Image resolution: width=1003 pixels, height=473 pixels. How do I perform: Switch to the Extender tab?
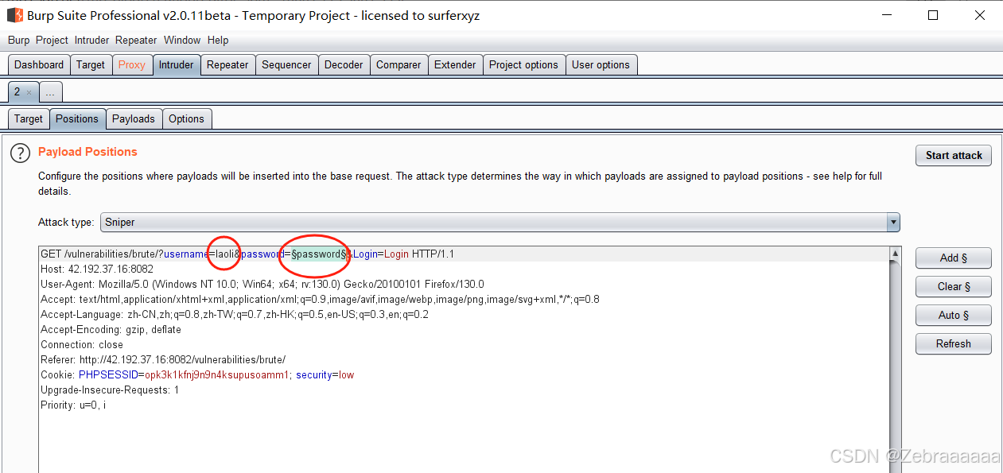(x=455, y=65)
